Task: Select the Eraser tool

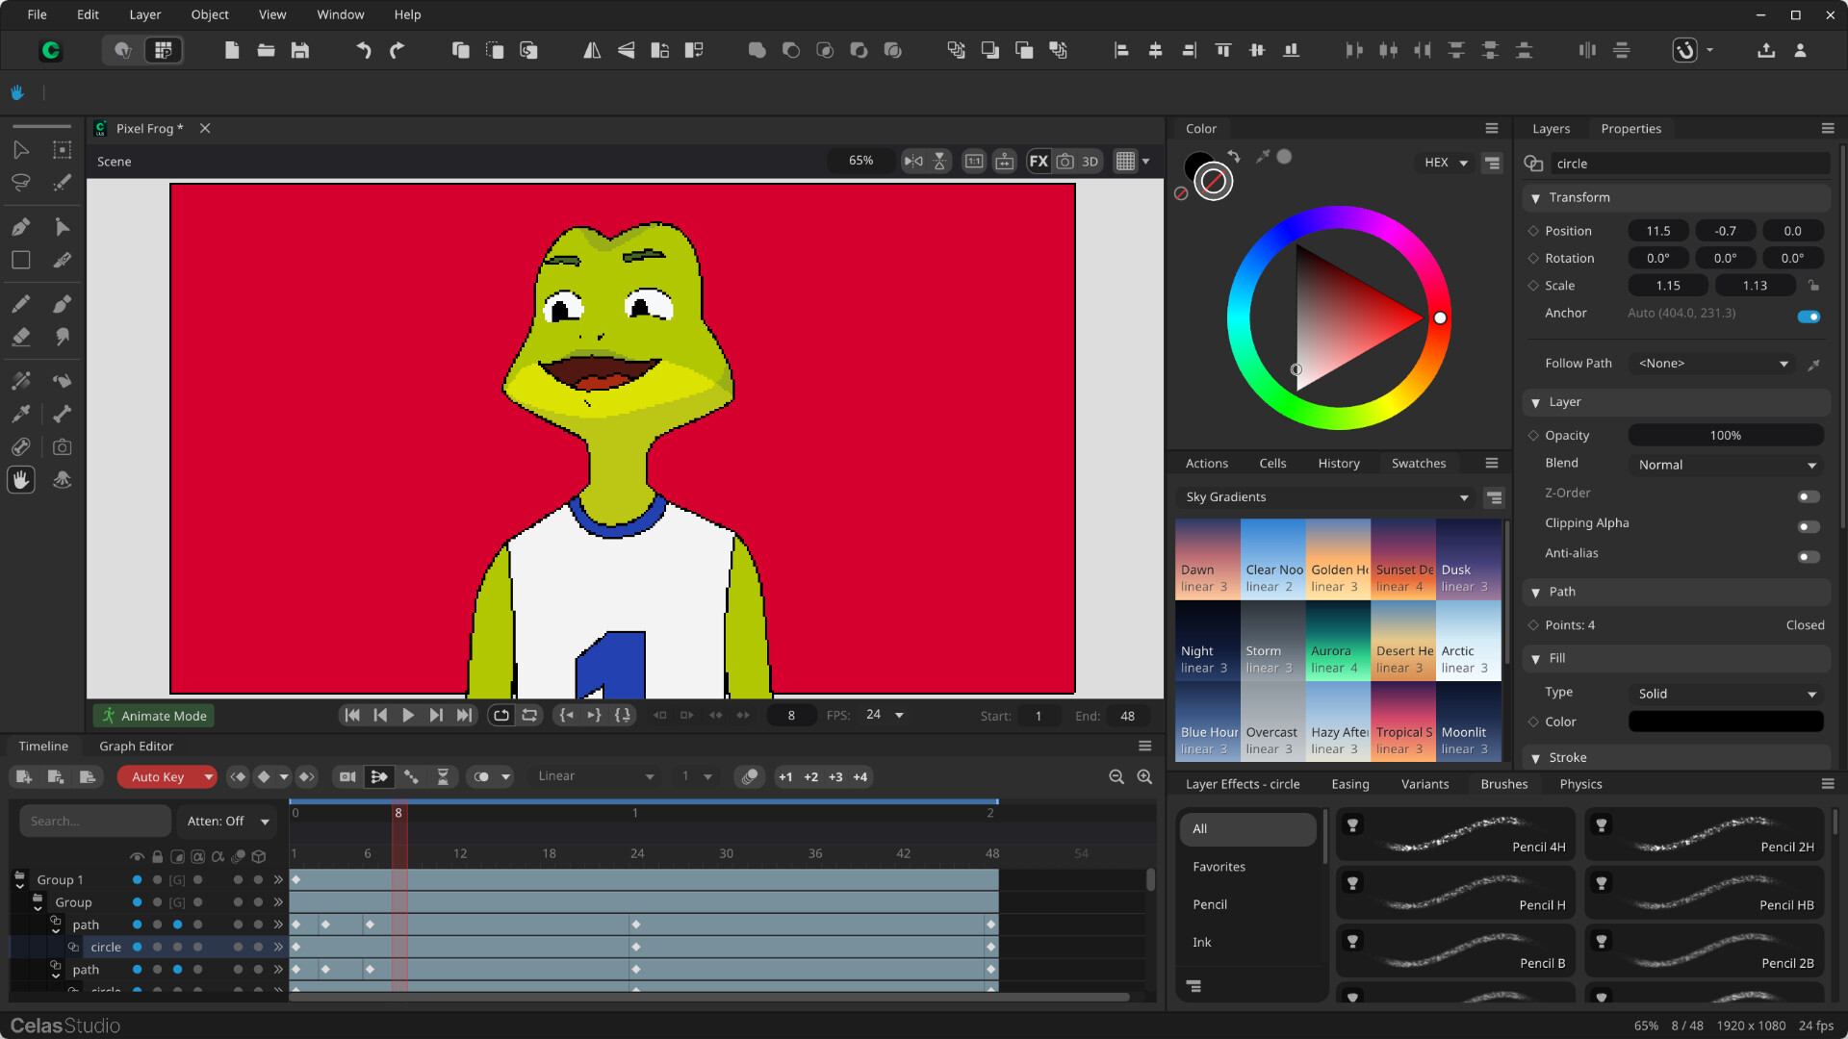Action: tap(20, 337)
